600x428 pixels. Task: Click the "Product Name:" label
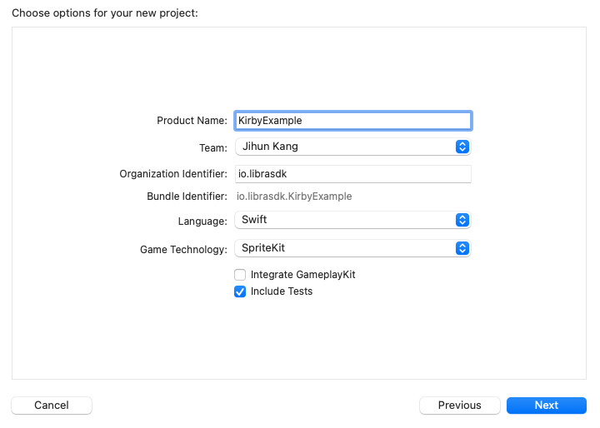click(192, 121)
